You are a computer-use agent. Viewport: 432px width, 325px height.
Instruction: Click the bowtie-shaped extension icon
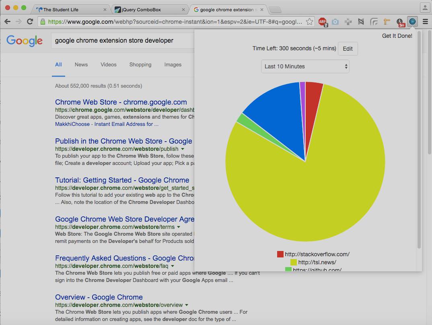pyautogui.click(x=361, y=21)
